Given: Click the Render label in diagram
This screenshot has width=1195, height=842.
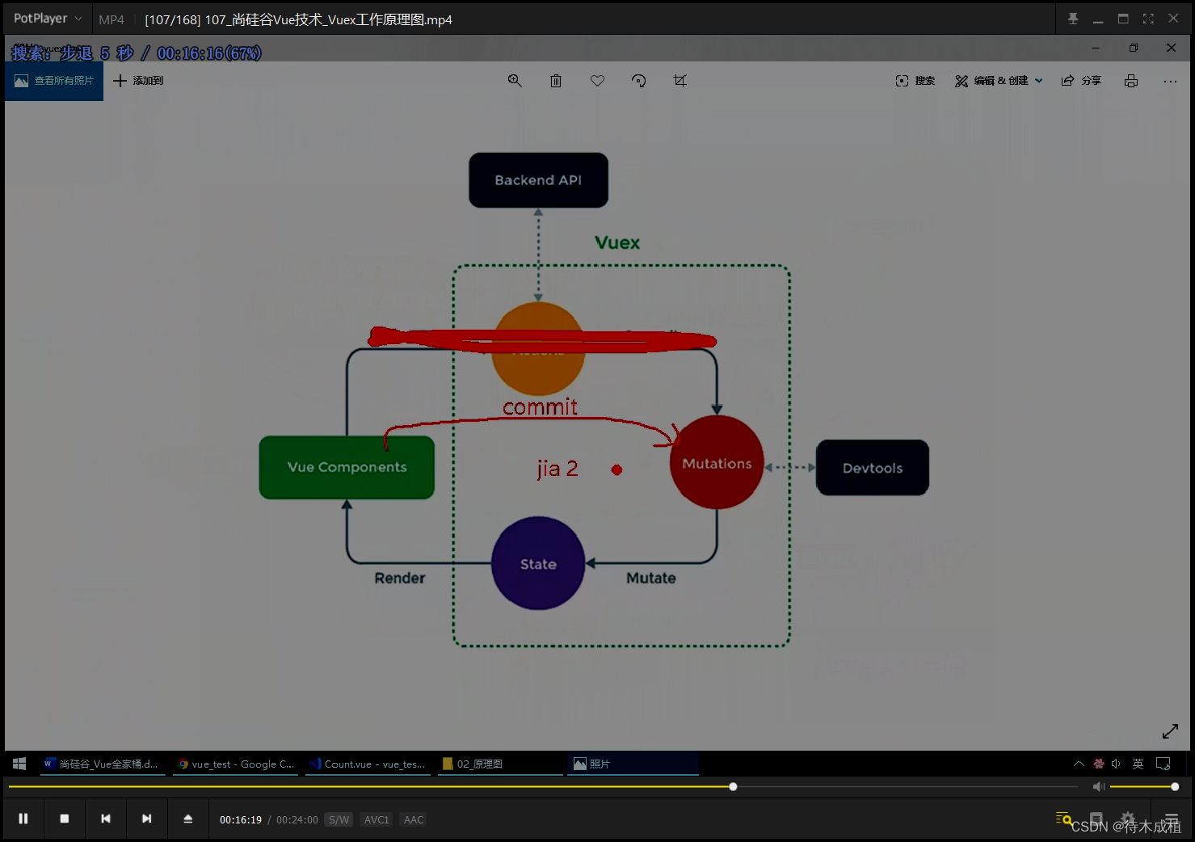Looking at the screenshot, I should click(400, 578).
